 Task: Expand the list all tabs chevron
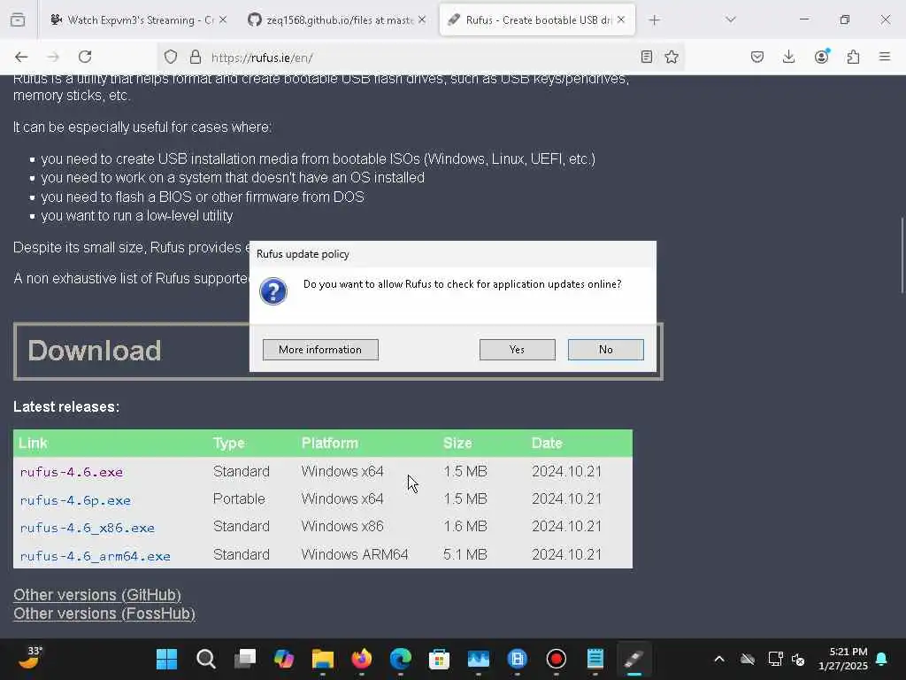click(731, 19)
